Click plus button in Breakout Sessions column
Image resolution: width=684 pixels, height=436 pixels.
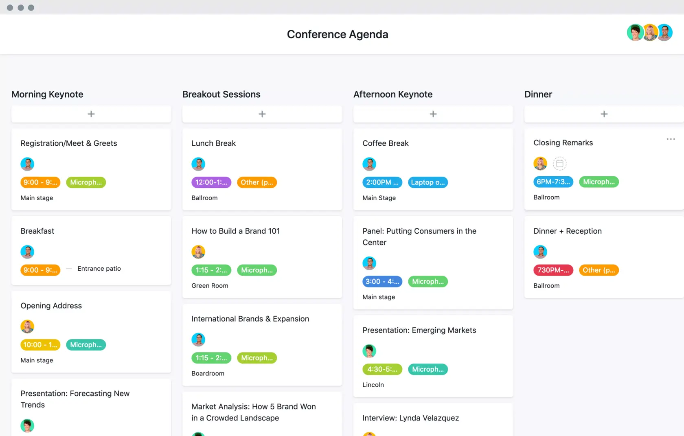(262, 114)
